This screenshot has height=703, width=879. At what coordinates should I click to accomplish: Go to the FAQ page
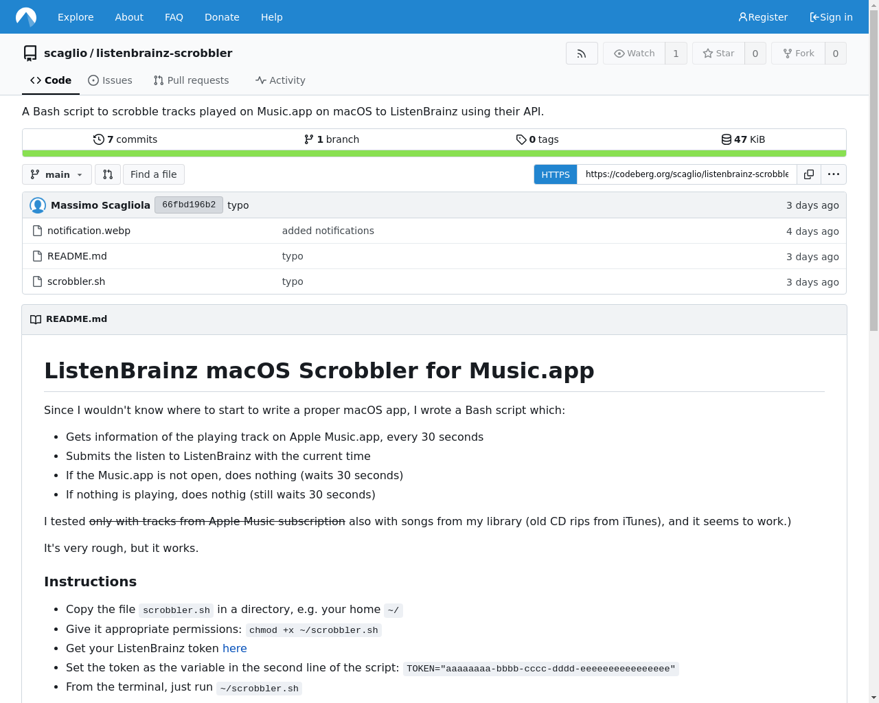point(174,17)
